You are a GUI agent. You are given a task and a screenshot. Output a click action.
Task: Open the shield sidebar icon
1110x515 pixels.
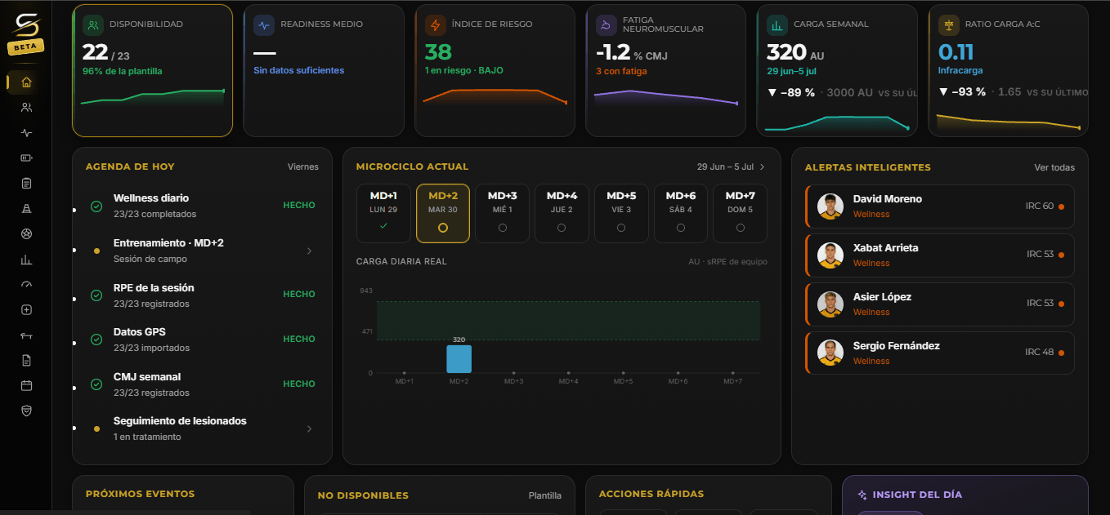[x=26, y=411]
